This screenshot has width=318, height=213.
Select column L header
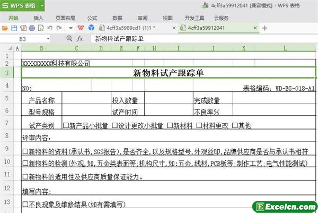tap(285, 48)
